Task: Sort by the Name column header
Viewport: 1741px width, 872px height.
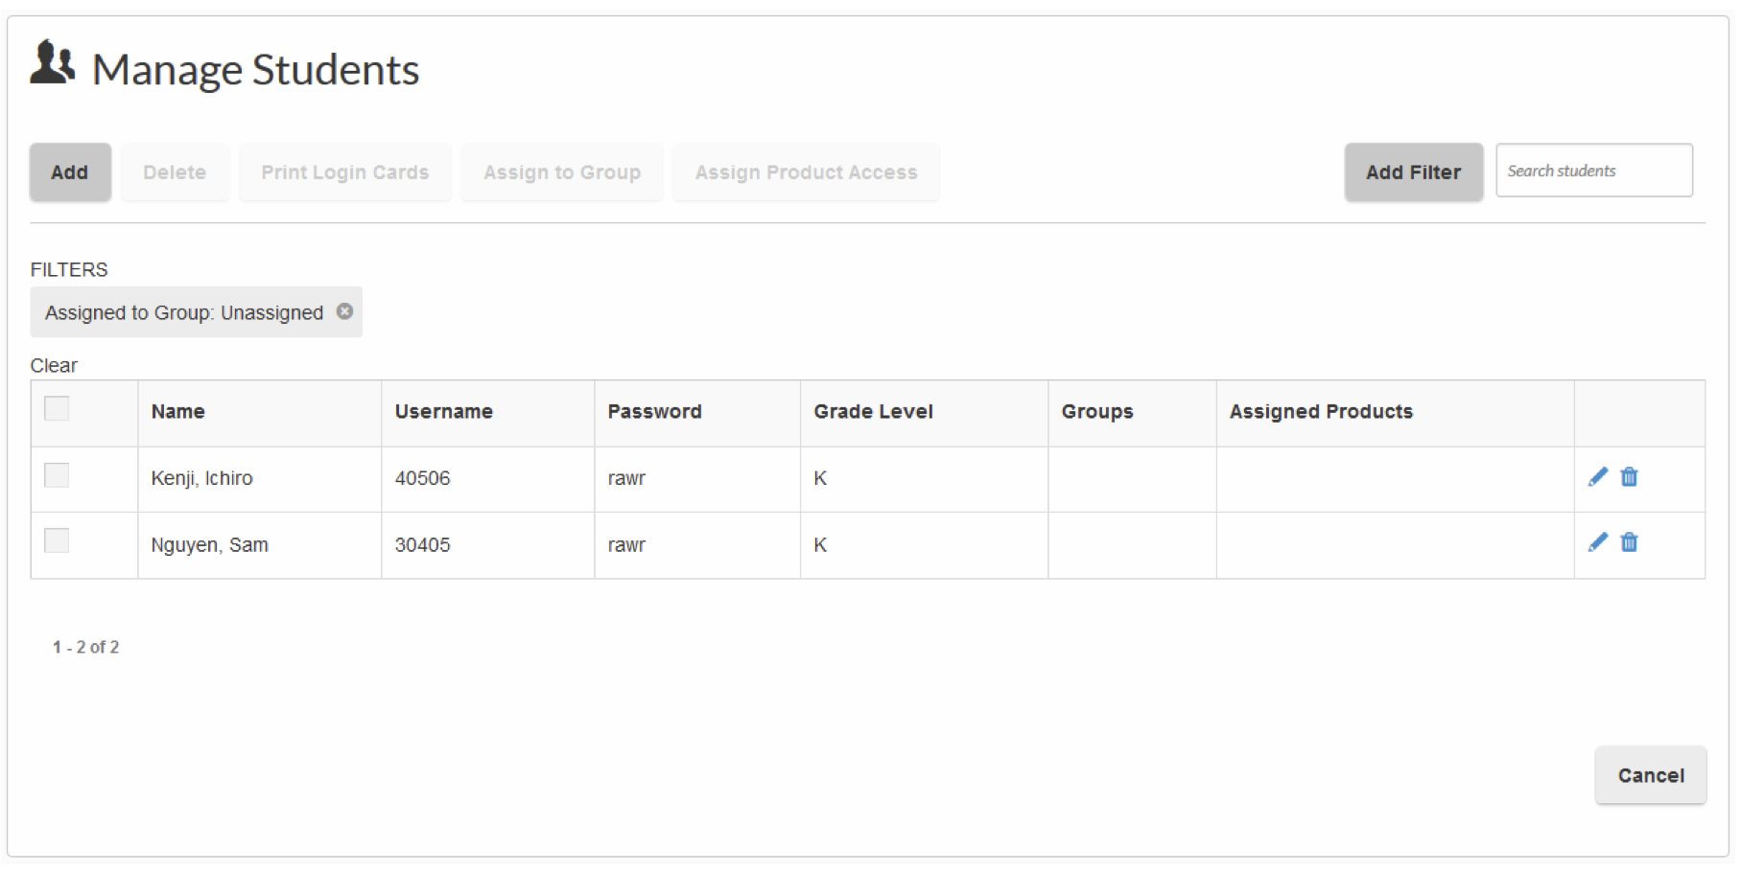Action: pyautogui.click(x=178, y=412)
